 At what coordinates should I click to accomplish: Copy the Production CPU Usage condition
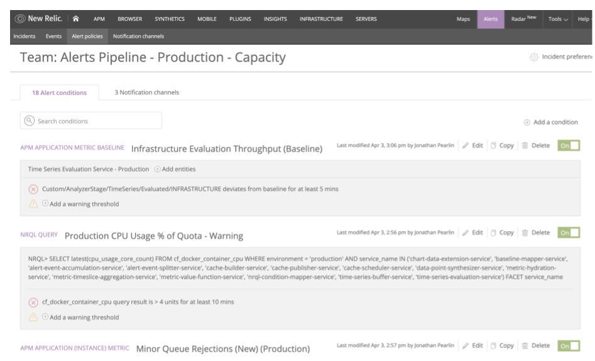tap(502, 232)
